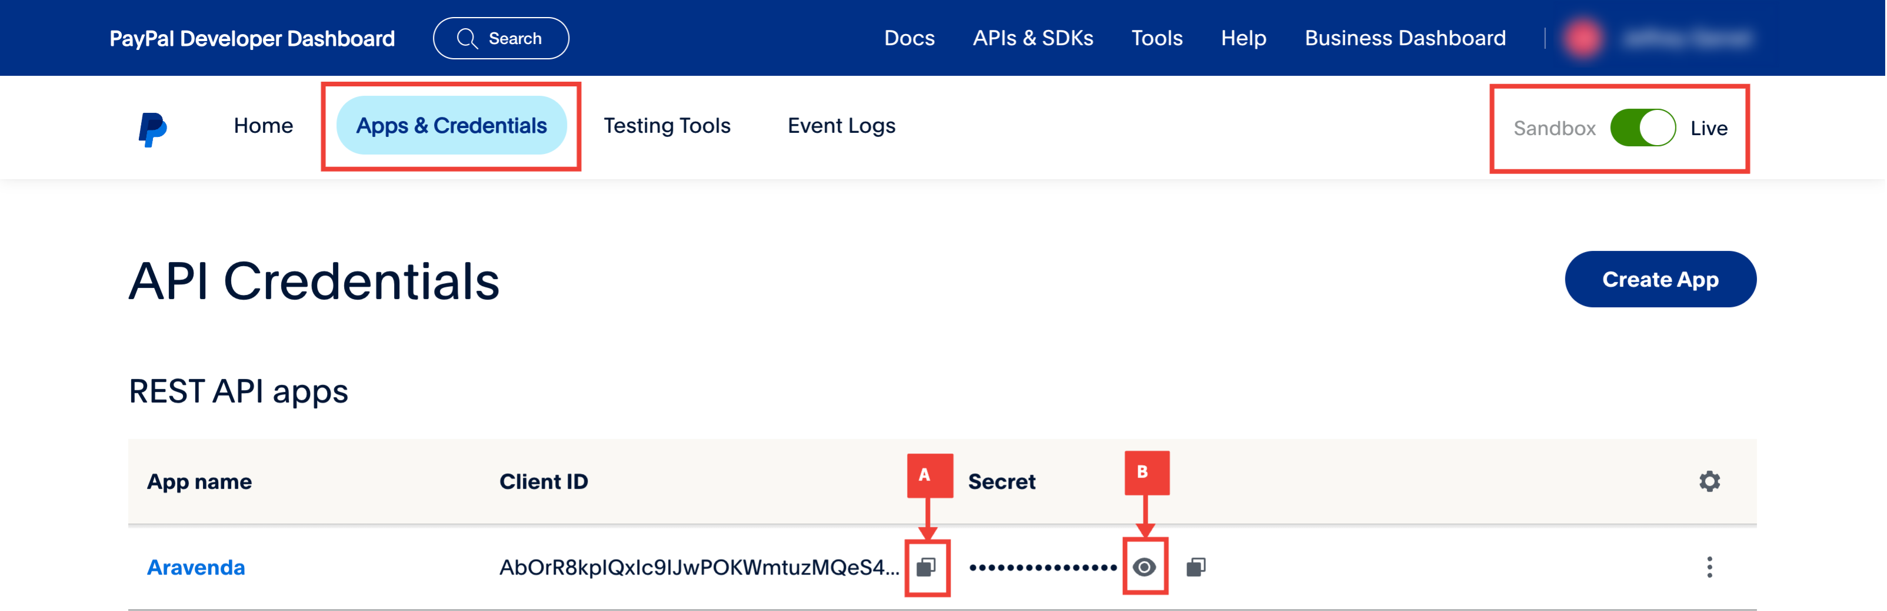The image size is (1887, 611).
Task: Open the table settings gear
Action: pyautogui.click(x=1710, y=482)
